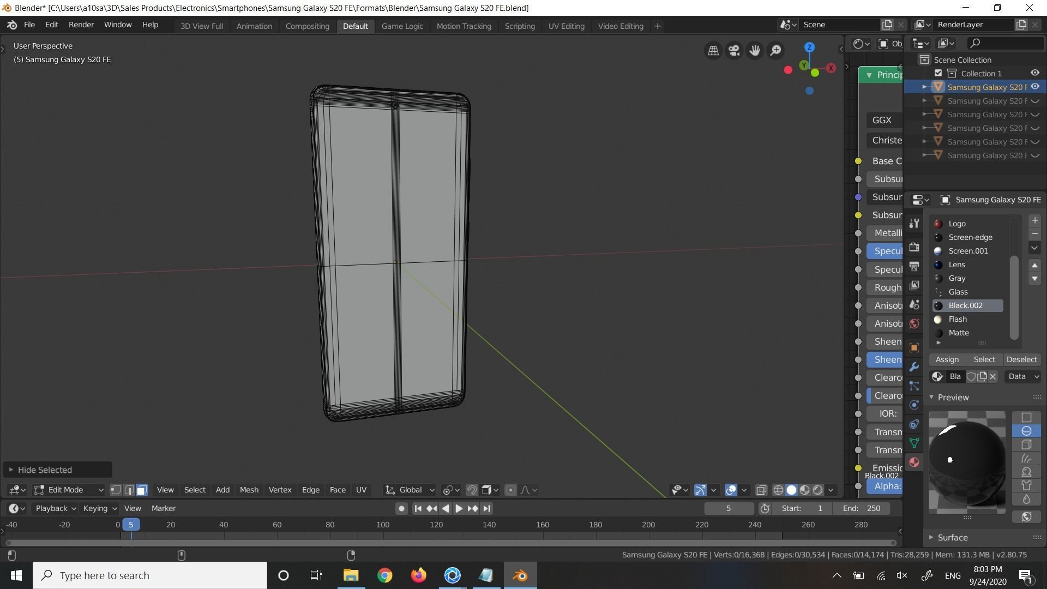The width and height of the screenshot is (1047, 589).
Task: Open the Scene properties tab
Action: [x=914, y=304]
